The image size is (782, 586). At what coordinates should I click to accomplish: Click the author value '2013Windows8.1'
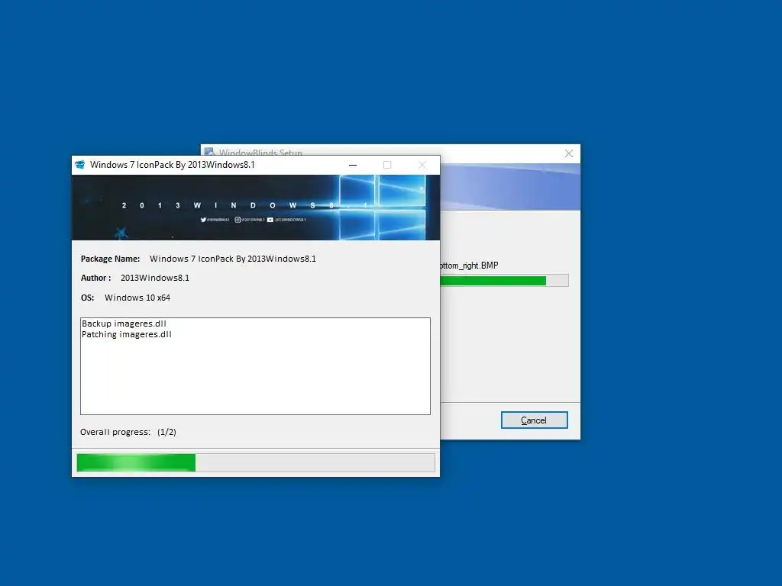(155, 278)
